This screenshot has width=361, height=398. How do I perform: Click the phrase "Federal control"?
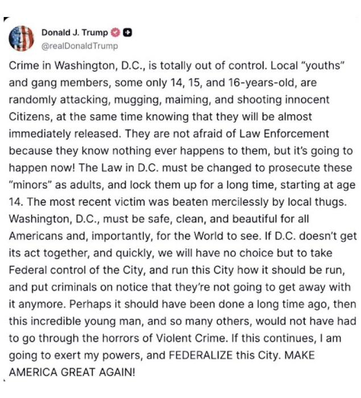[48, 270]
